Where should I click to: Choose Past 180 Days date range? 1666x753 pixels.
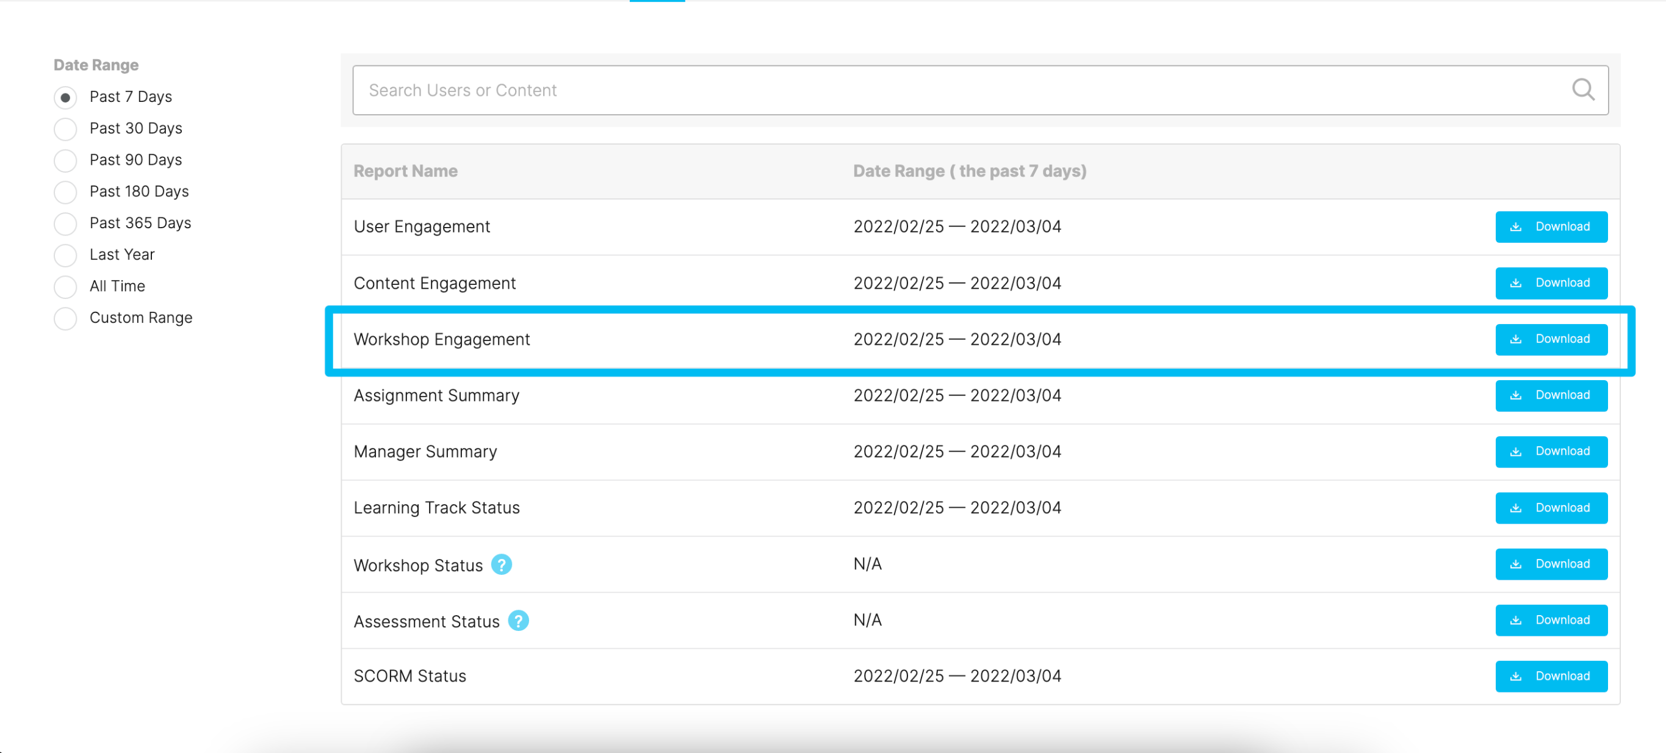(x=65, y=192)
